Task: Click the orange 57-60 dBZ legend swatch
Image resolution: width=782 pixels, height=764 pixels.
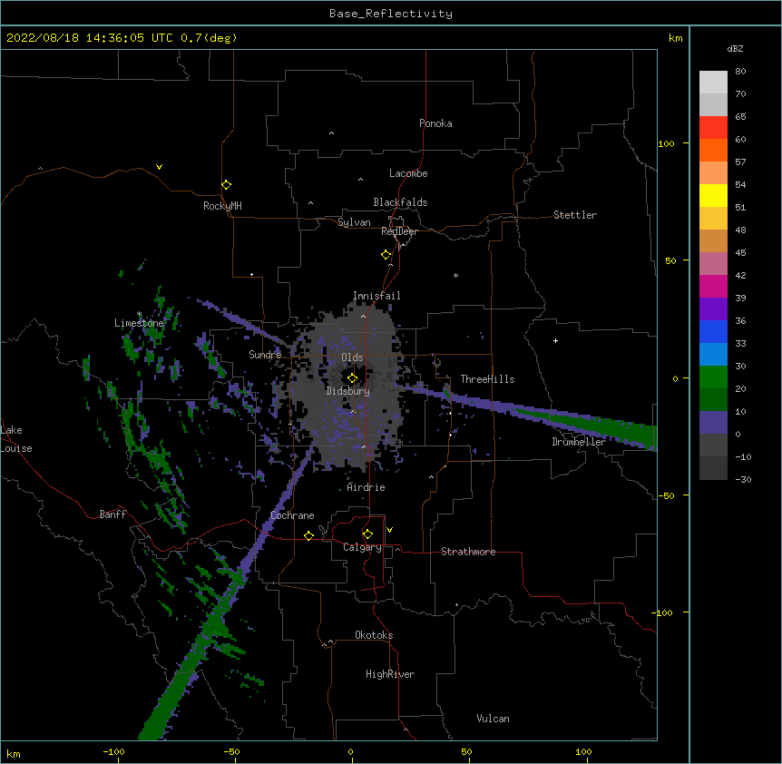Action: pos(713,150)
